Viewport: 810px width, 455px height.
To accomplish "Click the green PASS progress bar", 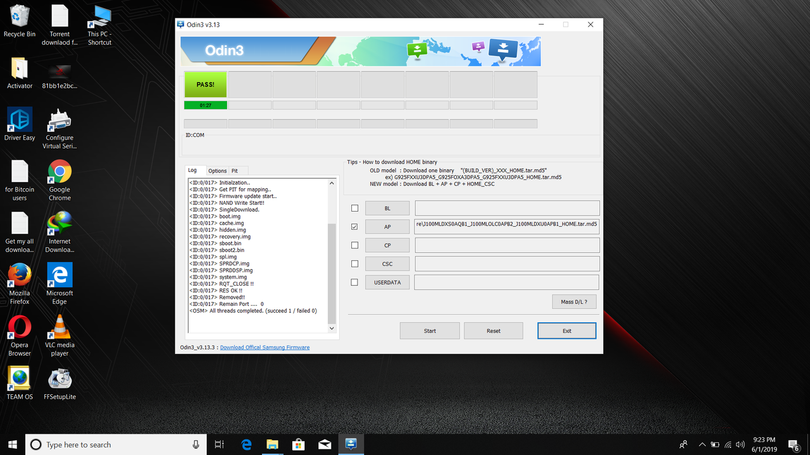I will [x=205, y=84].
